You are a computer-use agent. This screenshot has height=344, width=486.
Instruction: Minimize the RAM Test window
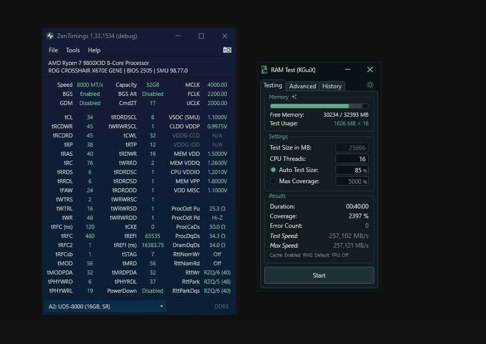[x=348, y=70]
